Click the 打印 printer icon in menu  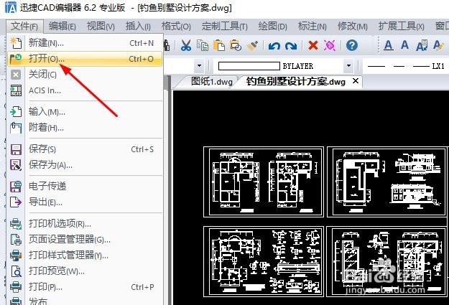pyautogui.click(x=16, y=286)
